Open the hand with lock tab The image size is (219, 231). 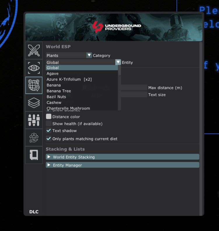click(34, 138)
